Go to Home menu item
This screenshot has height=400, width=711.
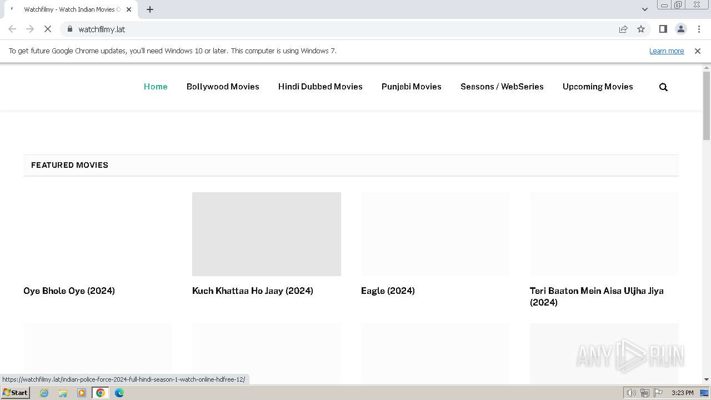[156, 87]
